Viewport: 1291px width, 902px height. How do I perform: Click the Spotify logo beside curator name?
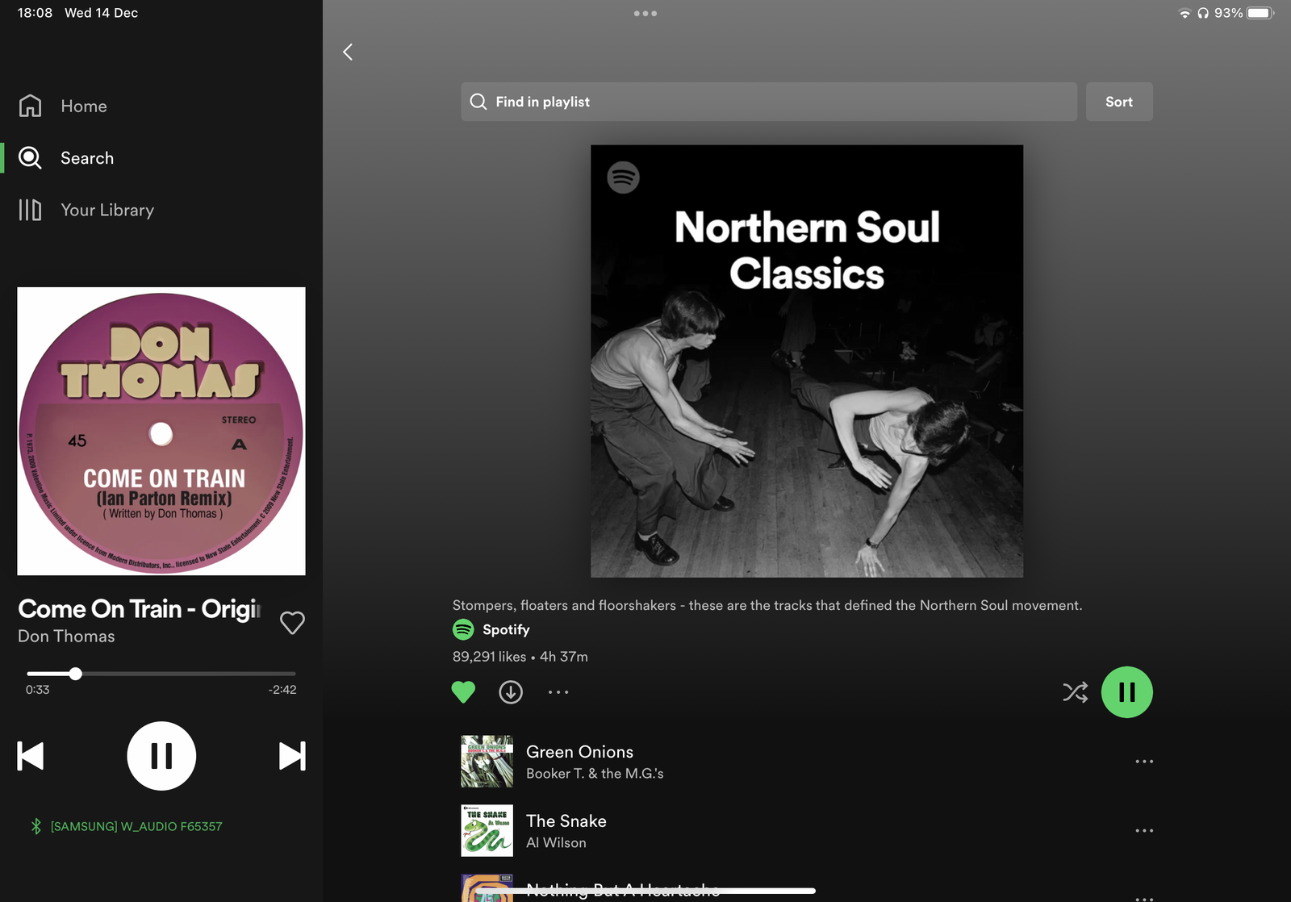[x=463, y=629]
